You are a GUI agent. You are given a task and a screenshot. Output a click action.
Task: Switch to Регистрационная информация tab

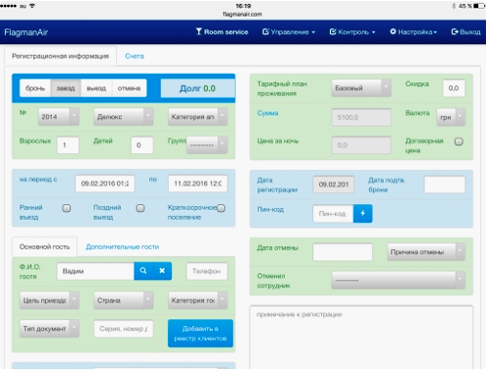pos(60,56)
